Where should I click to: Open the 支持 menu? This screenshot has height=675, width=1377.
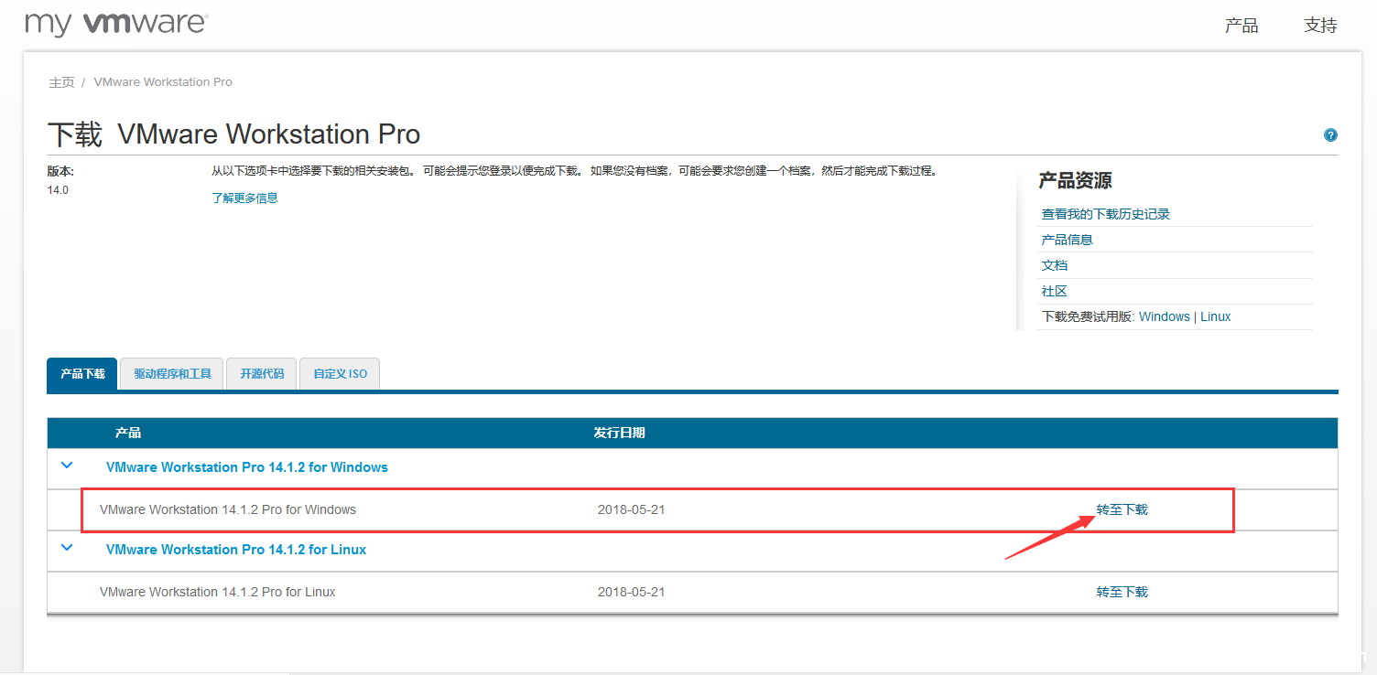1319,26
